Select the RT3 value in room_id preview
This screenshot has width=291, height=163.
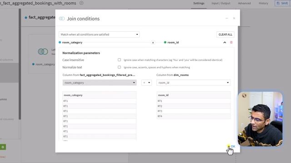[x=193, y=111]
